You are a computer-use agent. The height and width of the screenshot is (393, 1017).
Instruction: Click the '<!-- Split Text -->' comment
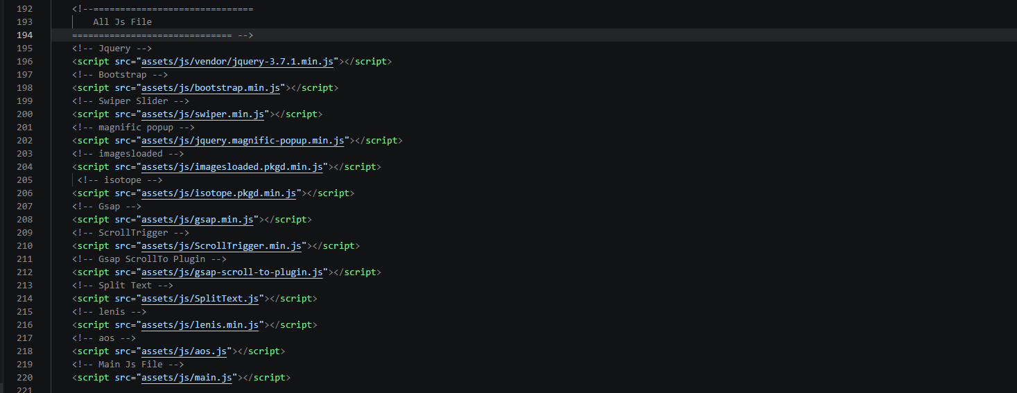pos(123,285)
